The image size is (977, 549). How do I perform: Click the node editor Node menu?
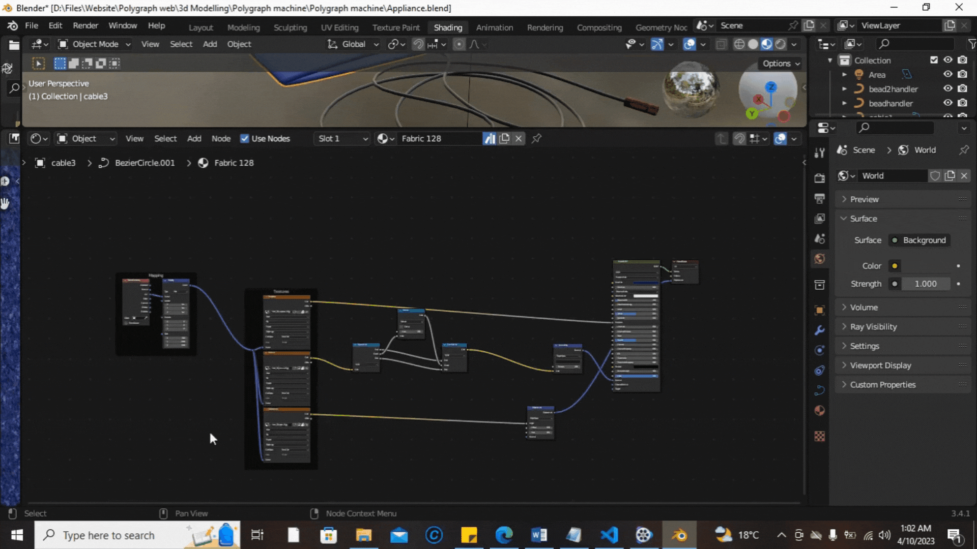point(221,138)
